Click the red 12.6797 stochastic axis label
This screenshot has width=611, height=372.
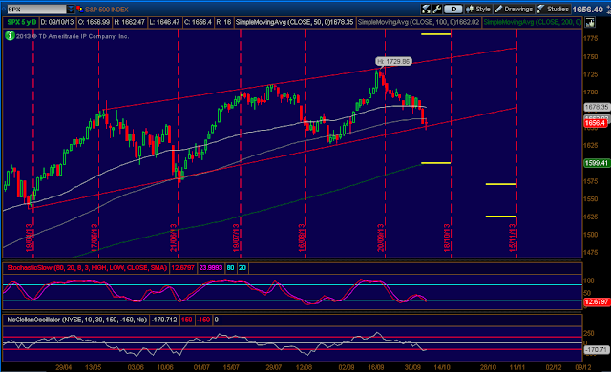[x=596, y=302]
